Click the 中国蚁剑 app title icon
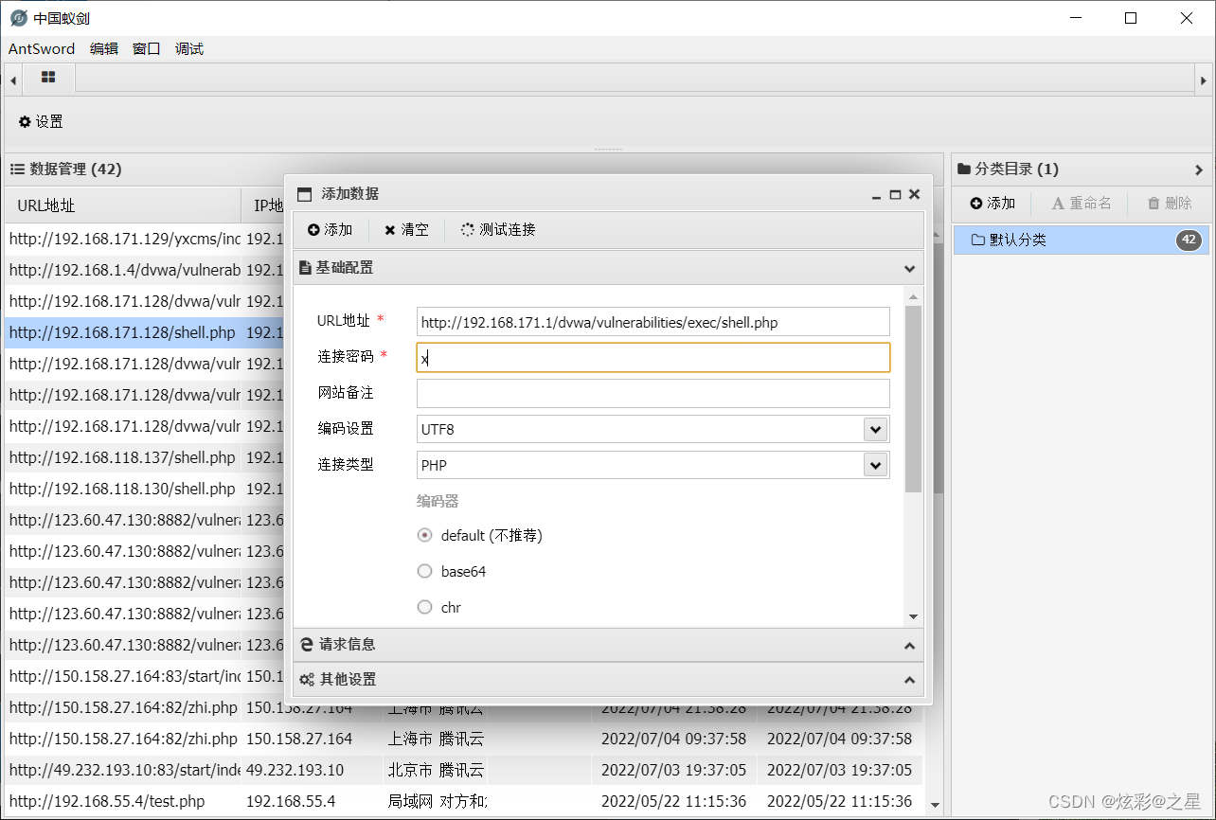 (x=18, y=18)
